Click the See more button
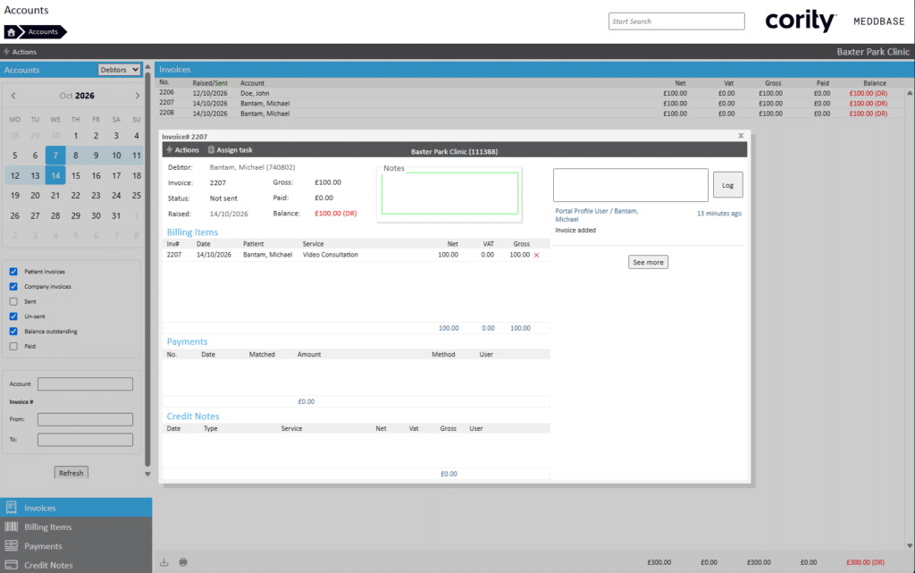Viewport: 915px width, 573px height. pyautogui.click(x=648, y=262)
